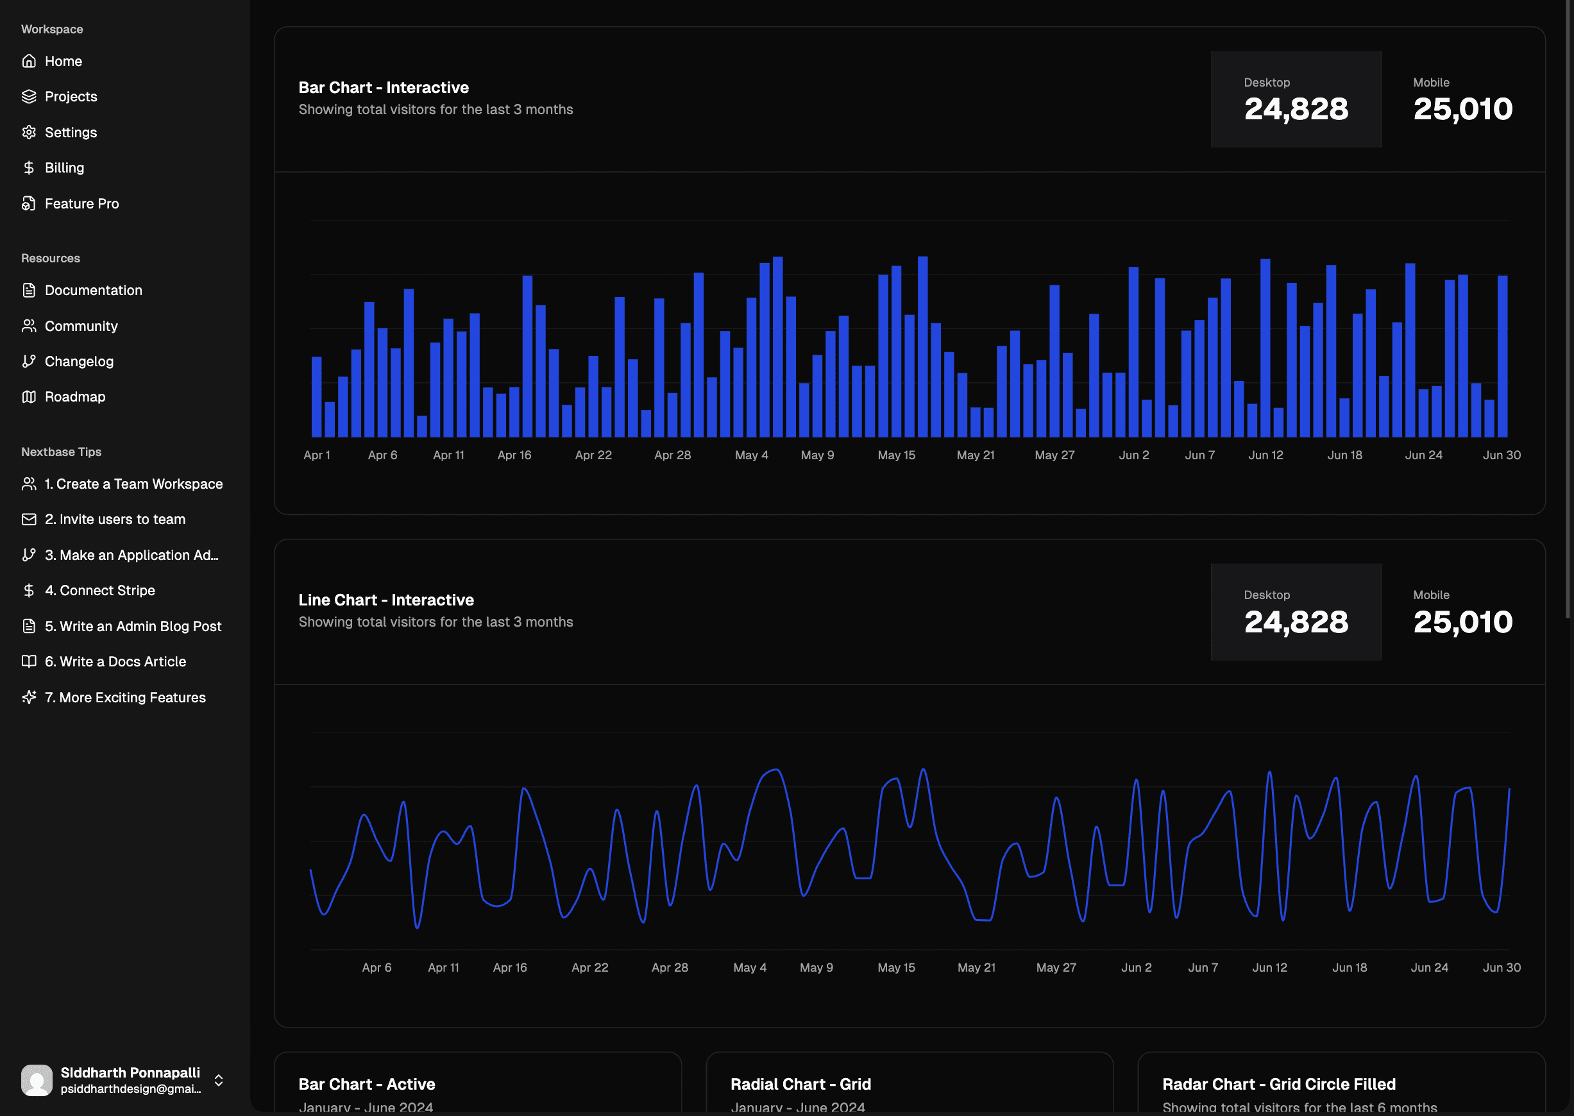Viewport: 1574px width, 1116px height.
Task: Click the Radial Chart - Grid card title
Action: [800, 1084]
